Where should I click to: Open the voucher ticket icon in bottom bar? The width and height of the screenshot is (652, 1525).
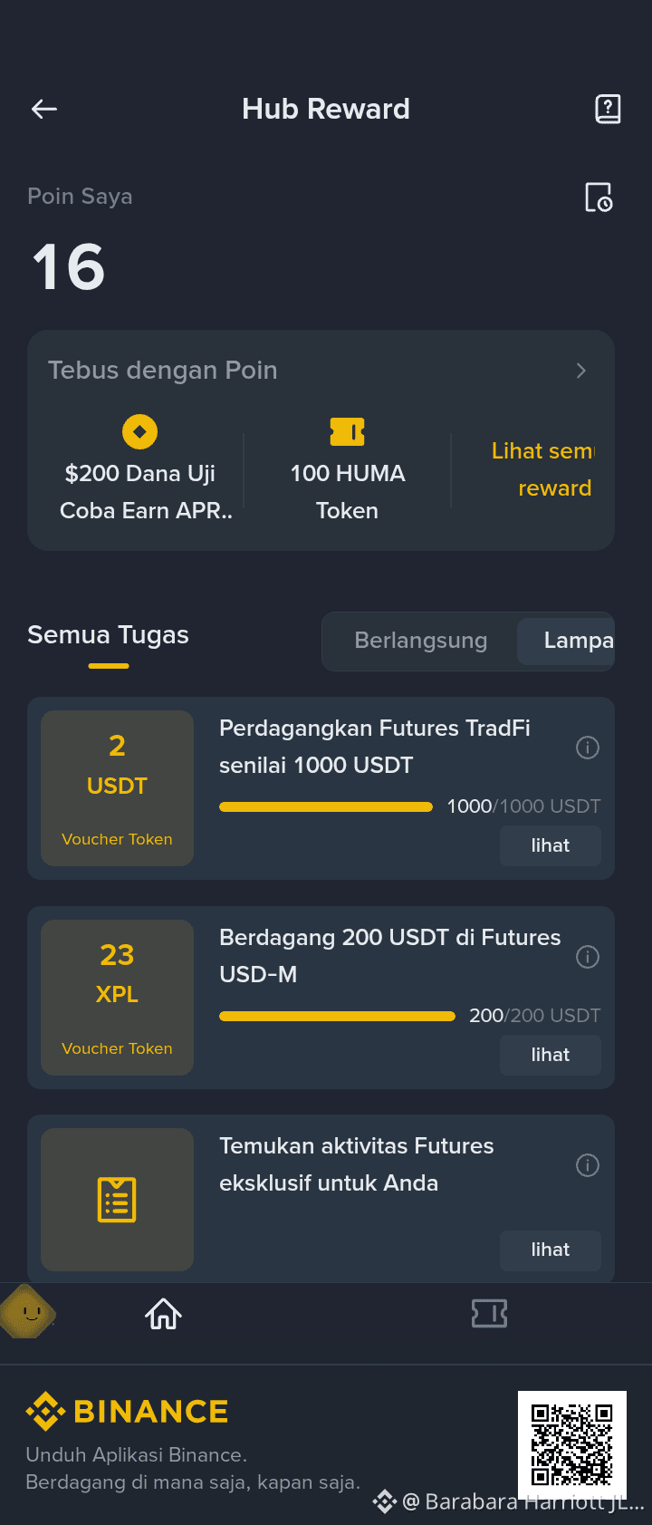489,1314
